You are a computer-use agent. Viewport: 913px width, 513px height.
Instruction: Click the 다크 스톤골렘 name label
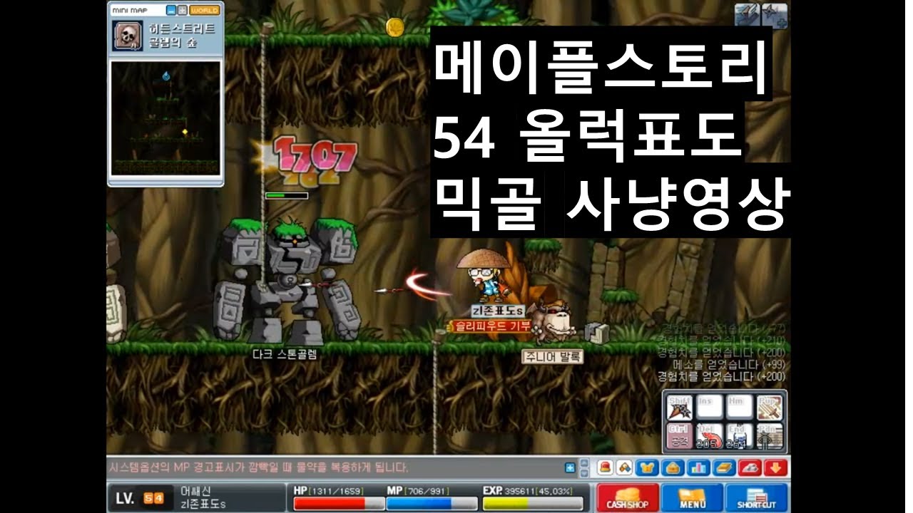pyautogui.click(x=285, y=354)
